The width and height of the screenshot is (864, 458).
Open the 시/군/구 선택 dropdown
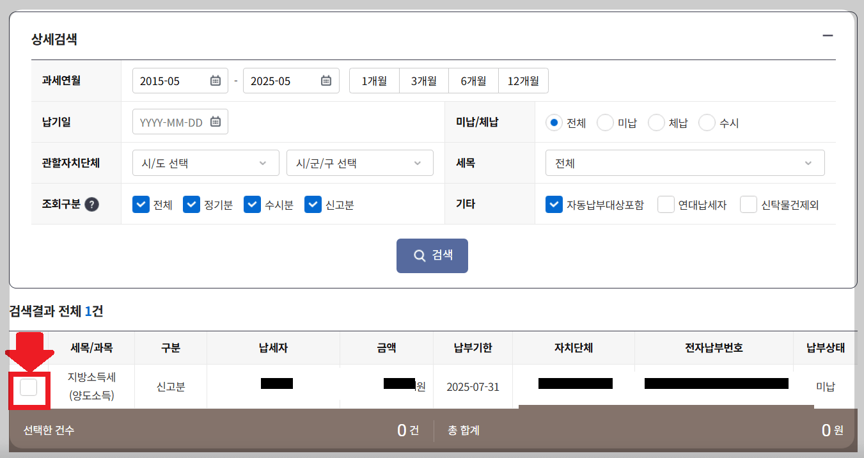[359, 162]
